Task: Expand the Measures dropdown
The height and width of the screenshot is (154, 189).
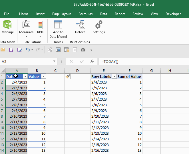Action: pos(26,36)
